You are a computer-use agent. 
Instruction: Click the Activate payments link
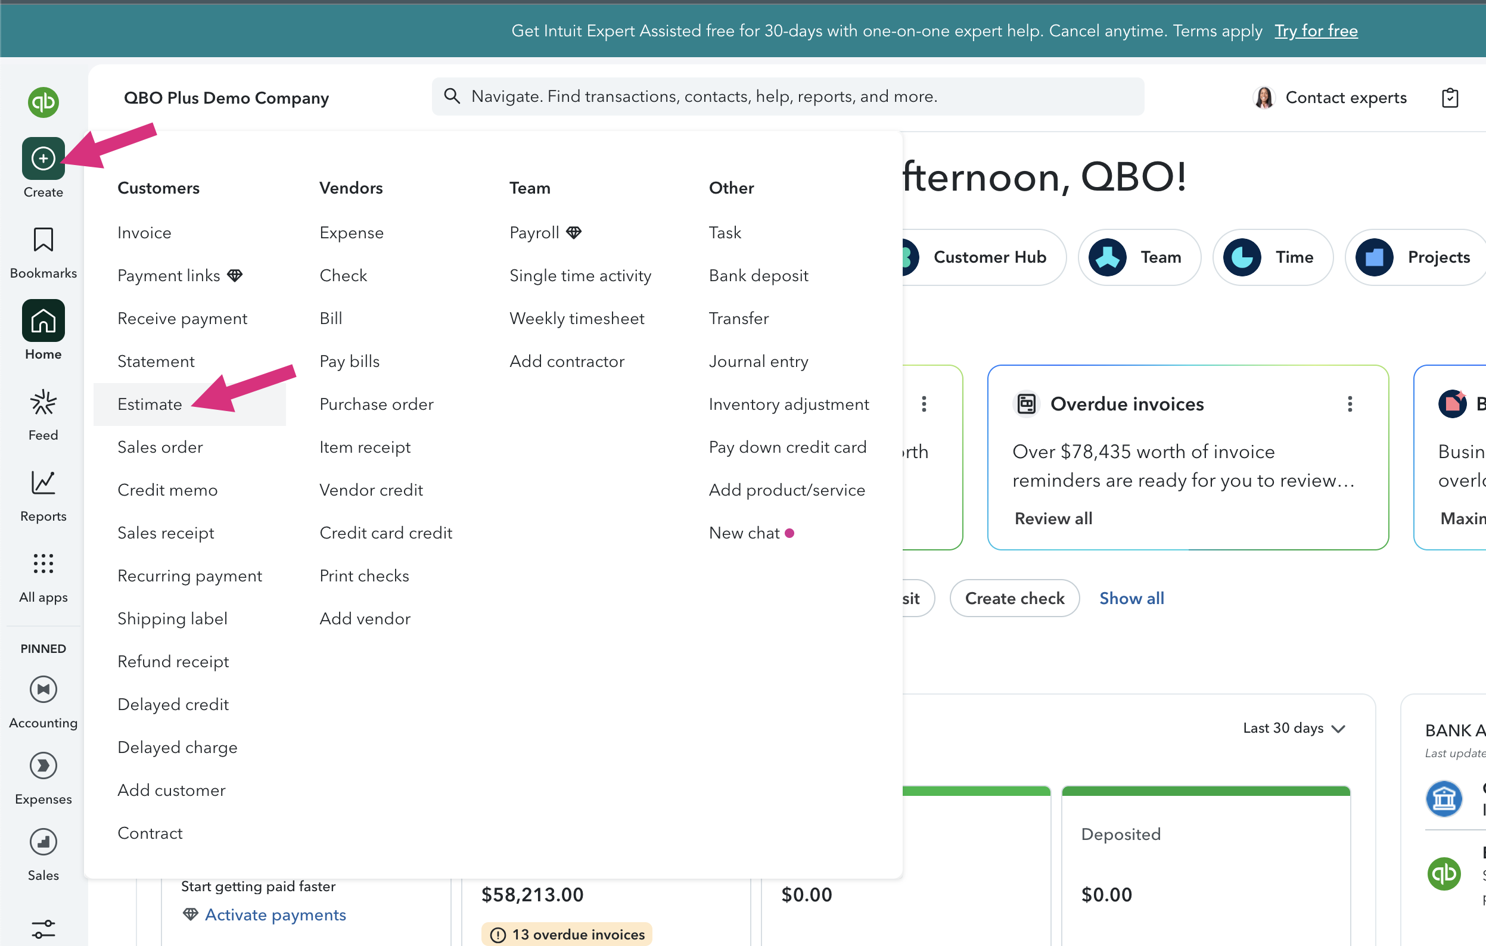click(x=275, y=914)
